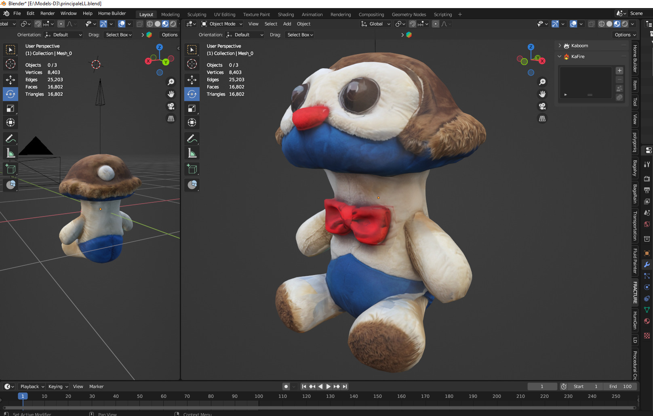Open the Add menu in right viewport
This screenshot has width=653, height=416.
pos(287,24)
